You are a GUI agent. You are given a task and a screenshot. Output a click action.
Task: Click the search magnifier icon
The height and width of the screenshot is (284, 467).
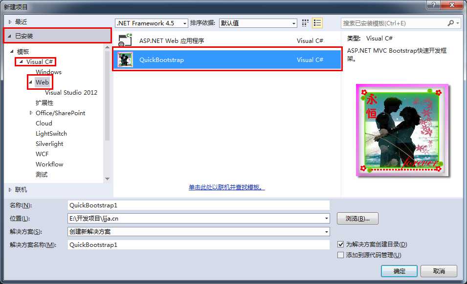click(451, 23)
